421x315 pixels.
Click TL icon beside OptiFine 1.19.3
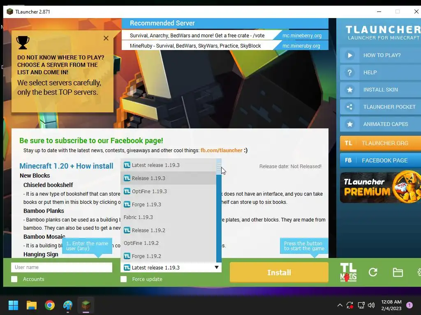pyautogui.click(x=127, y=191)
